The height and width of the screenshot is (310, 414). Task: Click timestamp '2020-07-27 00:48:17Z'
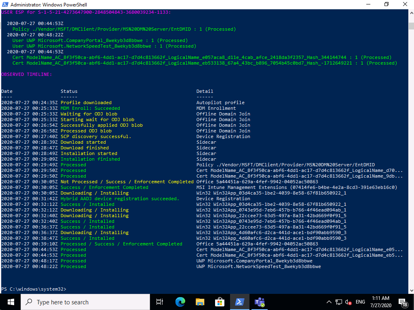coord(30,261)
